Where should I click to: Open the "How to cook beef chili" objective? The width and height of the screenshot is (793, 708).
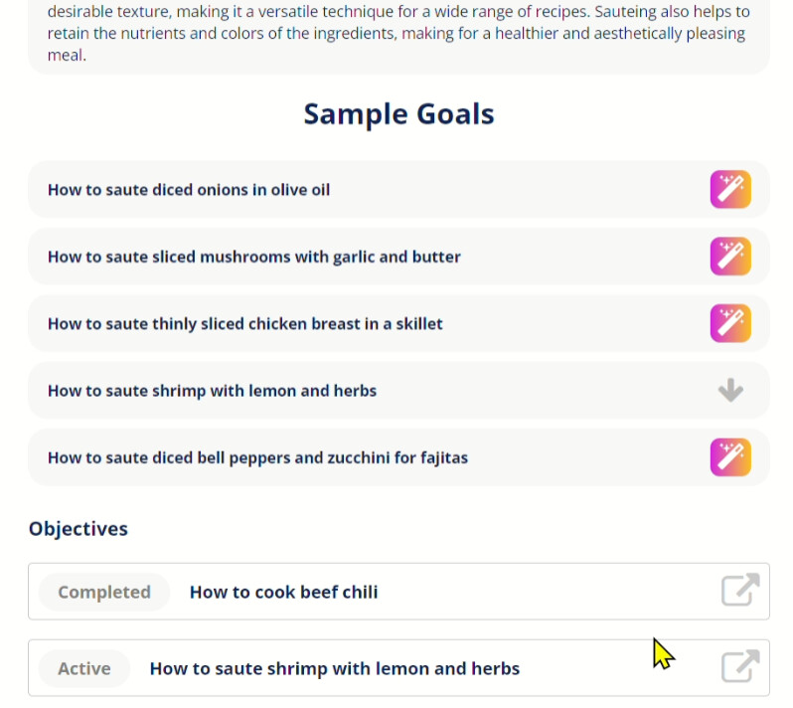(284, 592)
